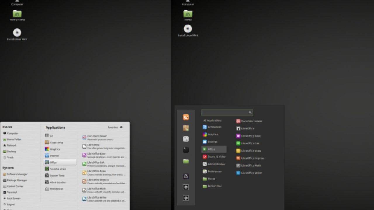Viewport: 374px width, 210px height.
Task: Launch Document Viewer from the dark menu
Action: tap(249, 121)
